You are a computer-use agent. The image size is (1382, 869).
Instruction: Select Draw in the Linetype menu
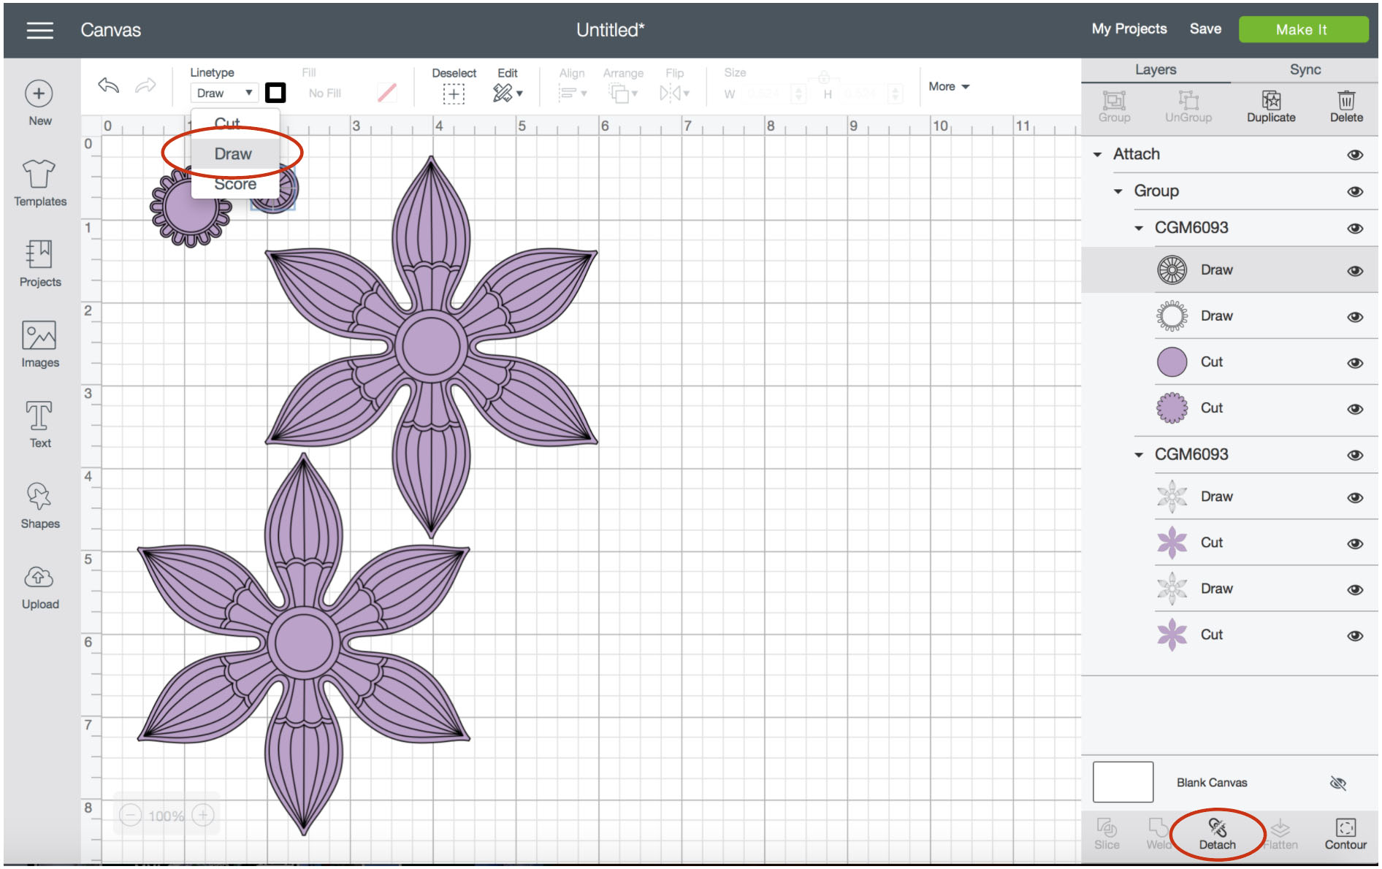coord(233,154)
